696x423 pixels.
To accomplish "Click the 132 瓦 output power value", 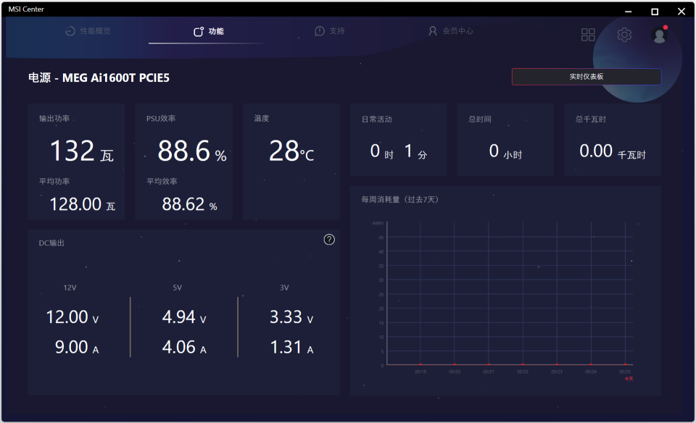I will tap(82, 151).
